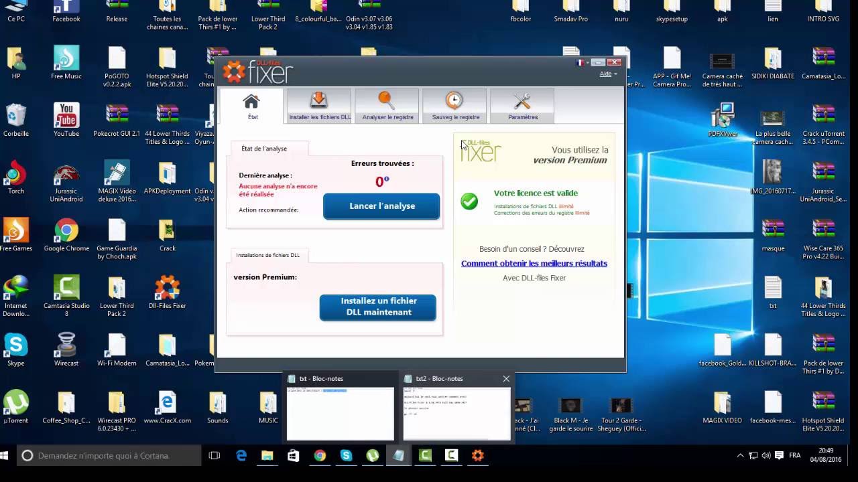Go to Sauveg le registre tab
The image size is (858, 482).
[x=455, y=106]
